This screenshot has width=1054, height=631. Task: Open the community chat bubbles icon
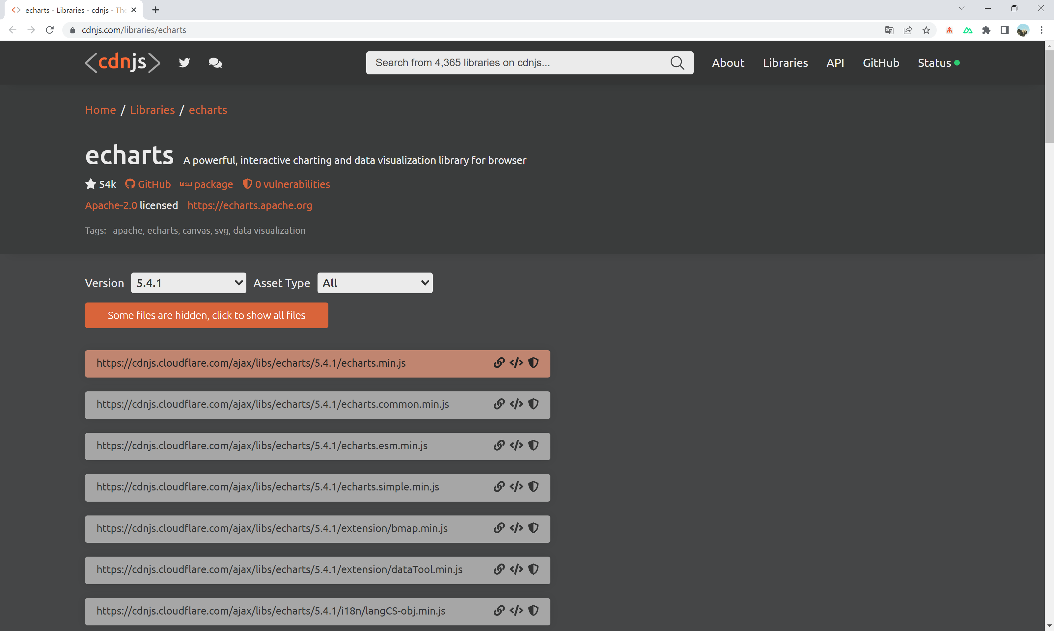215,63
